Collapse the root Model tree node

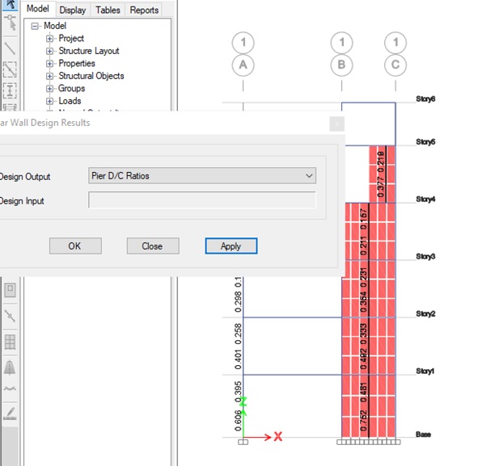click(x=36, y=26)
